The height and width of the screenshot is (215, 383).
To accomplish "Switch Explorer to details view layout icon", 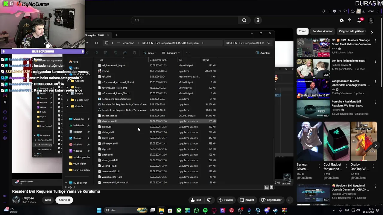I will click(267, 187).
